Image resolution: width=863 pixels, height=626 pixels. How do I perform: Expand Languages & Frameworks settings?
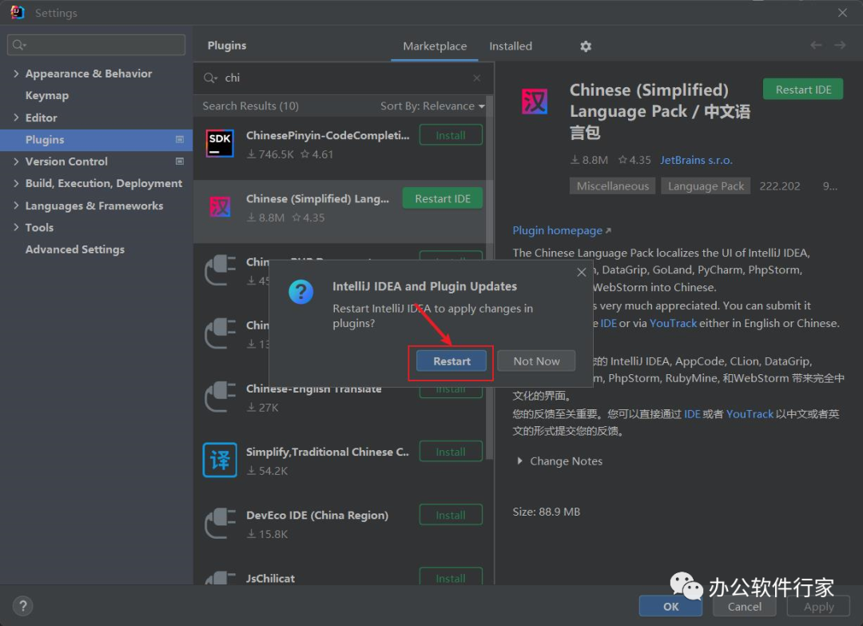[x=16, y=205]
